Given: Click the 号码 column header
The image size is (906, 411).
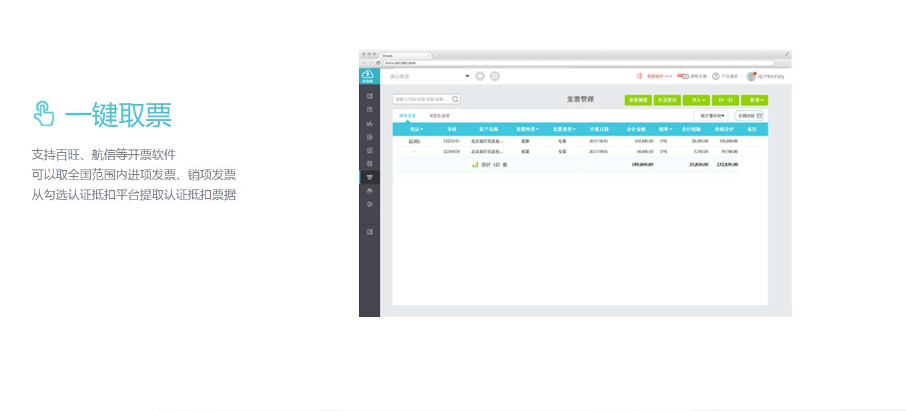Looking at the screenshot, I should [x=452, y=129].
